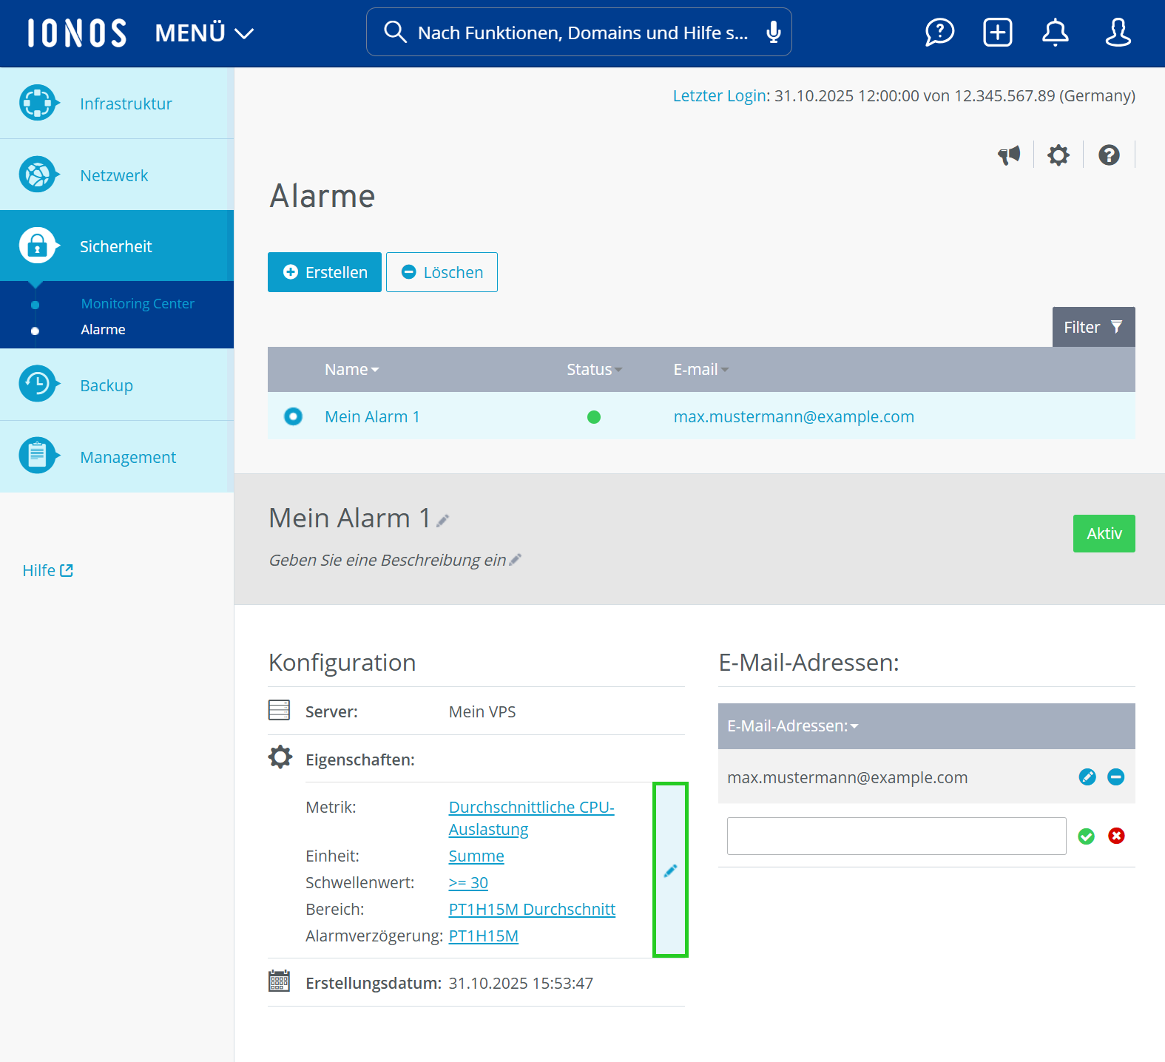
Task: Click the Erstellungsdatum calendar icon
Action: tap(279, 981)
